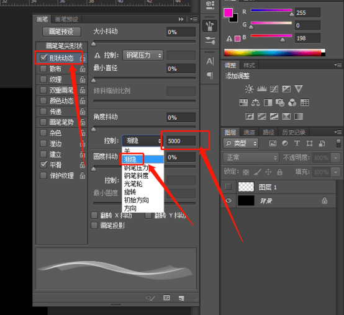
Task: Open the 钢笔压力 size control dropdown
Action: click(x=143, y=55)
